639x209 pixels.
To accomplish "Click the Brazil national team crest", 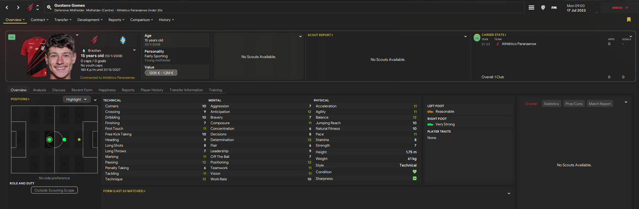I will tap(123, 39).
